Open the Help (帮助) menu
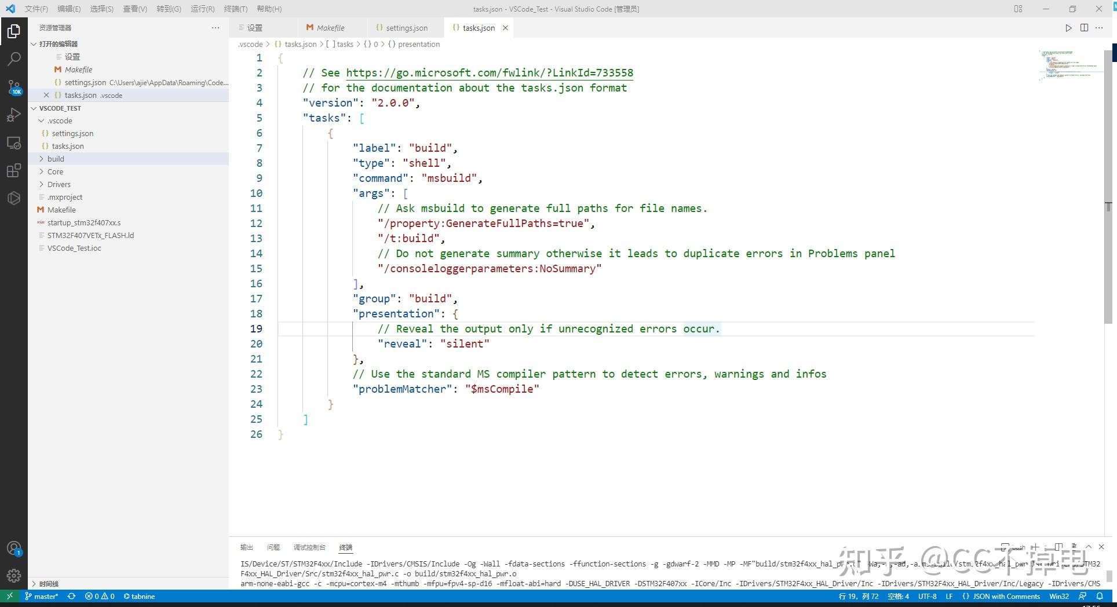 tap(269, 9)
